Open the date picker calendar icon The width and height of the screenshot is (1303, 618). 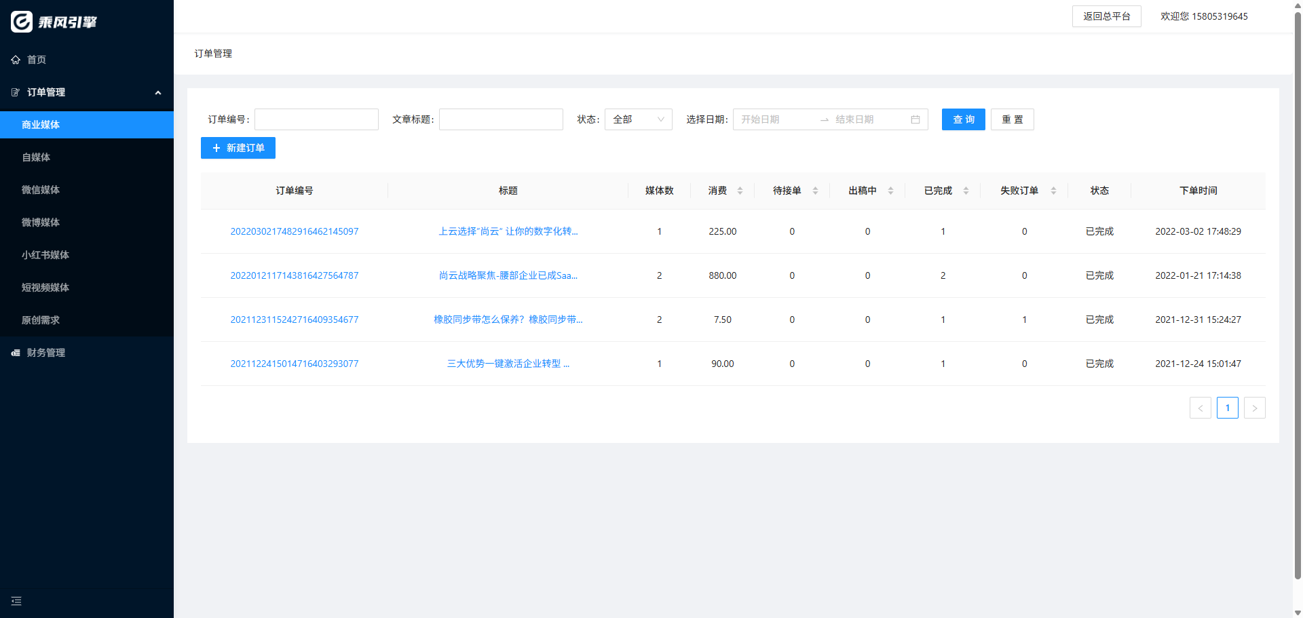click(x=915, y=119)
